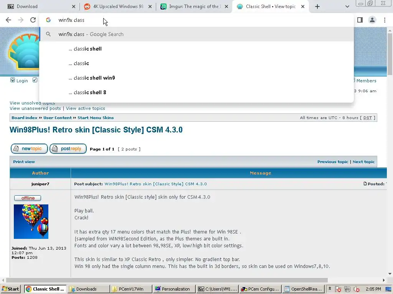This screenshot has width=393, height=294.
Task: Open Start Menu Skins breadcrumb
Action: coord(96,118)
